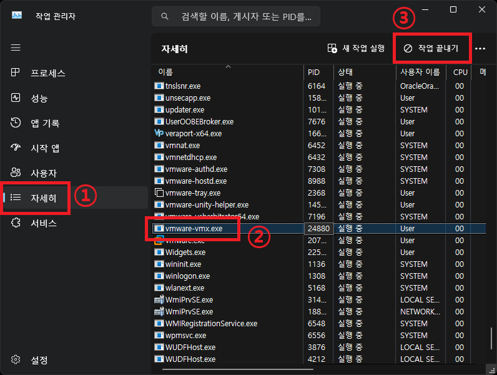Select the vmnat.exe process row
Screen dimensions: 497x375
[x=320, y=145]
